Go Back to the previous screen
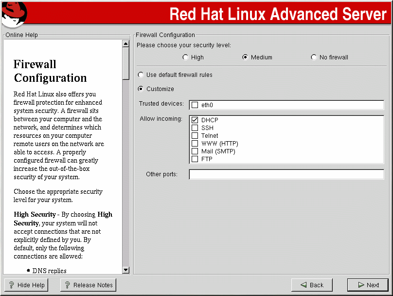393x296 pixels. pos(312,285)
